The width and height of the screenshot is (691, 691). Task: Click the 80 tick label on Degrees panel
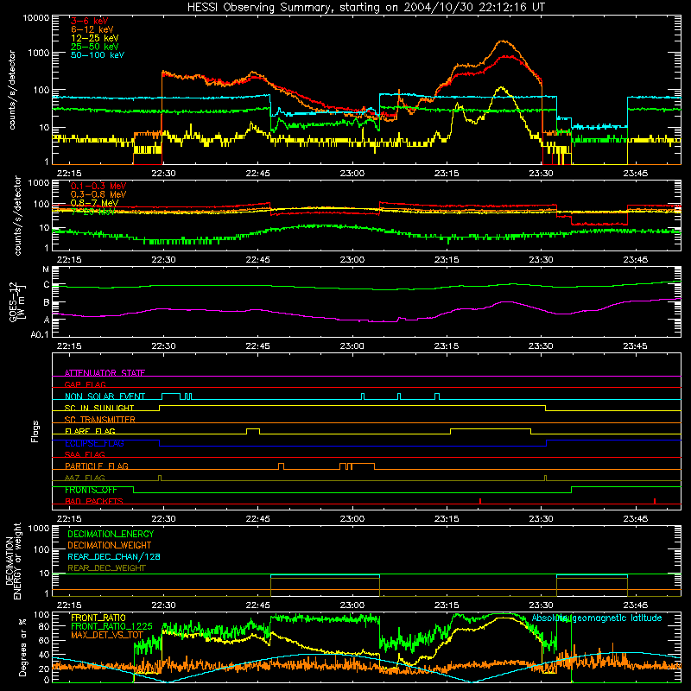coord(45,625)
